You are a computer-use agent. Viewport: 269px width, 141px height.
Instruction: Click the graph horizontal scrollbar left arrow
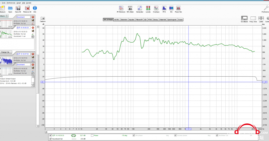pyautogui.click(x=46, y=132)
